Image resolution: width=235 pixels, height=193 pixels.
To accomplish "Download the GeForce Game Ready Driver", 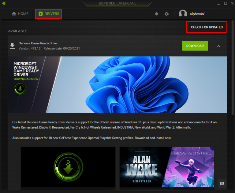I will [195, 46].
